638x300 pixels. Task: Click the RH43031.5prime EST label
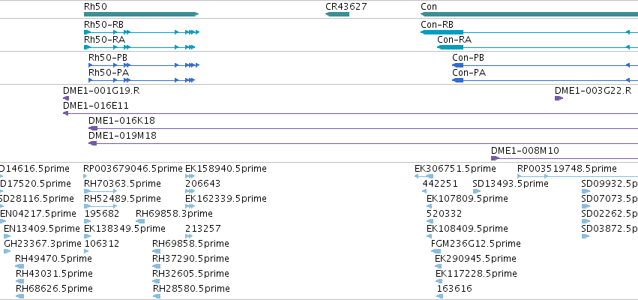point(54,274)
